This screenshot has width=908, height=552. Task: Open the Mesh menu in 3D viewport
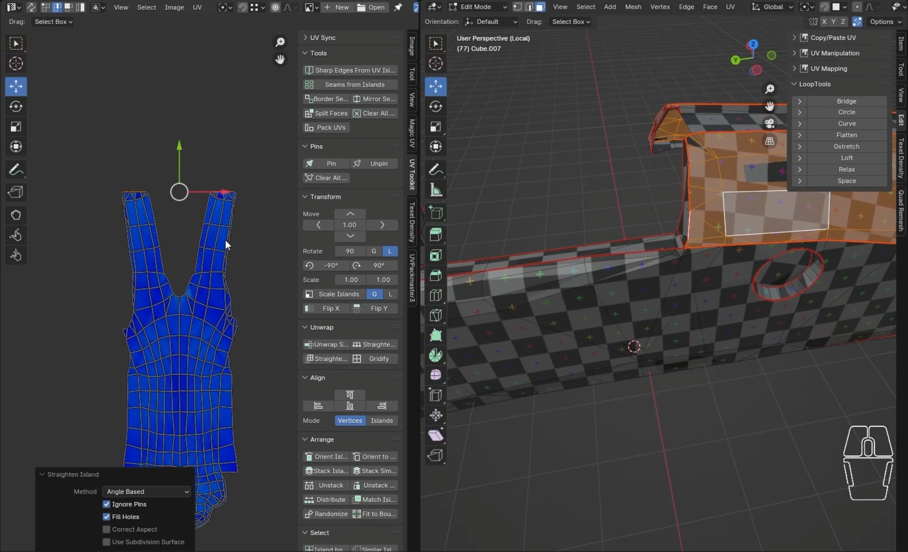click(x=633, y=7)
